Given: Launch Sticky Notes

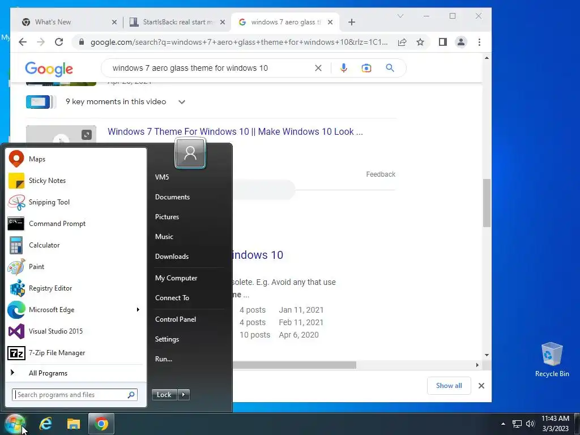Looking at the screenshot, I should click(x=75, y=181).
